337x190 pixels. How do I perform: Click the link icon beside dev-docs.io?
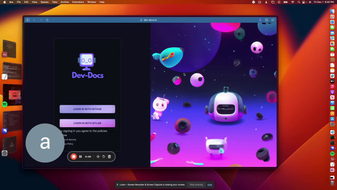coord(141,20)
